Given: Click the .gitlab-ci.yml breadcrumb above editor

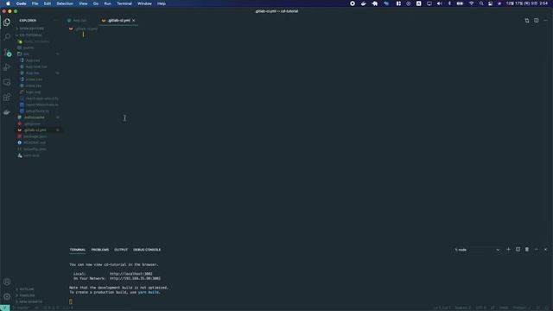Looking at the screenshot, I should tap(86, 29).
